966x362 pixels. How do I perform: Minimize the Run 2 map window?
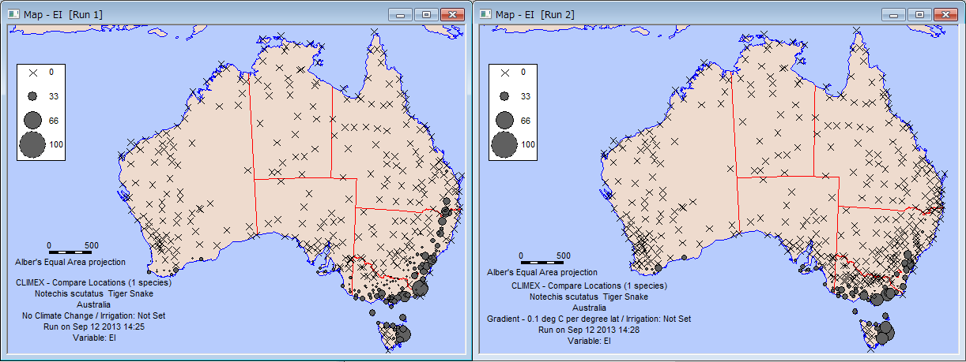coord(894,14)
